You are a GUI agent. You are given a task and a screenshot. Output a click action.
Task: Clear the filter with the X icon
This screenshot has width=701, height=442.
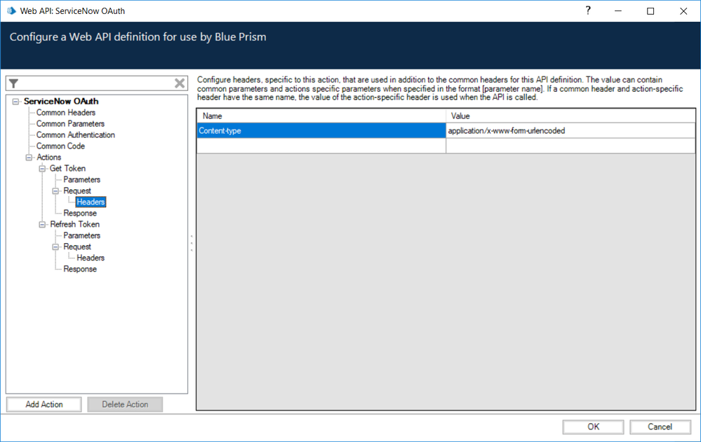click(180, 83)
